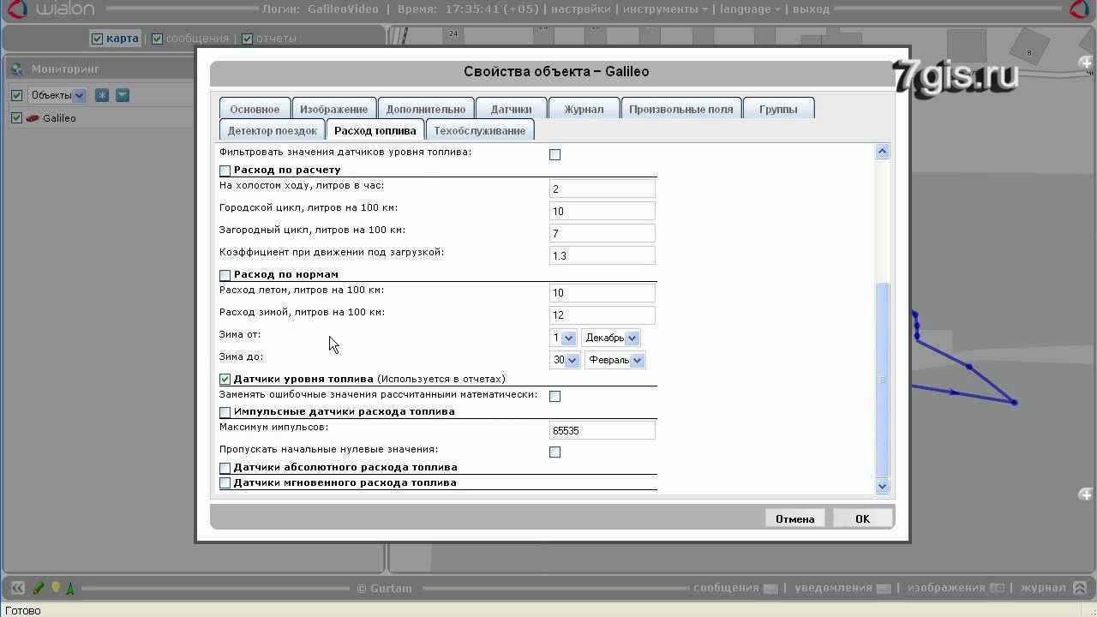
Task: Tick Фильтровать значения датчиков уровня топлива checkbox
Action: (x=554, y=155)
